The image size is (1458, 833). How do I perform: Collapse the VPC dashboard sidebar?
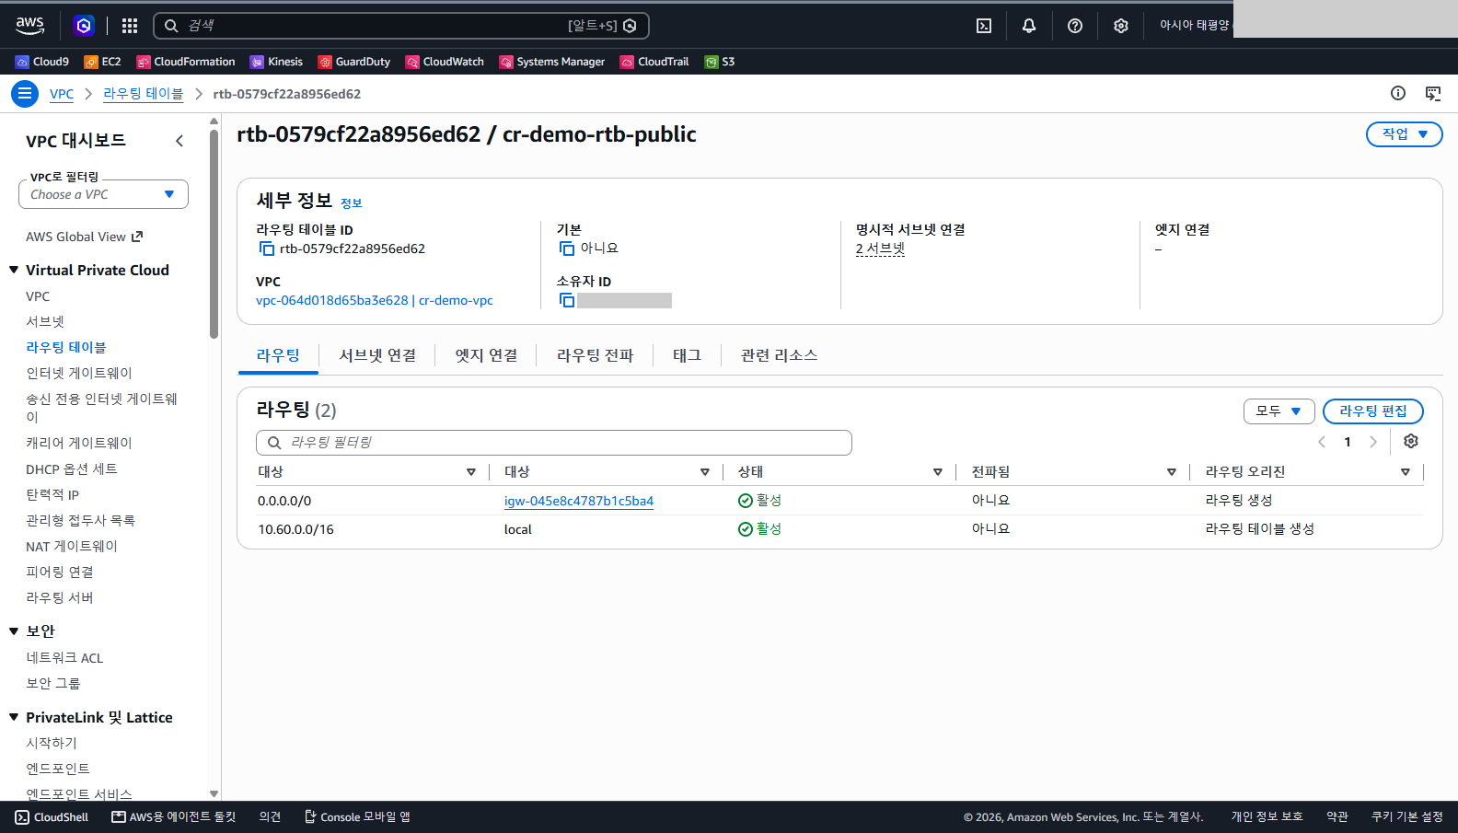point(179,141)
